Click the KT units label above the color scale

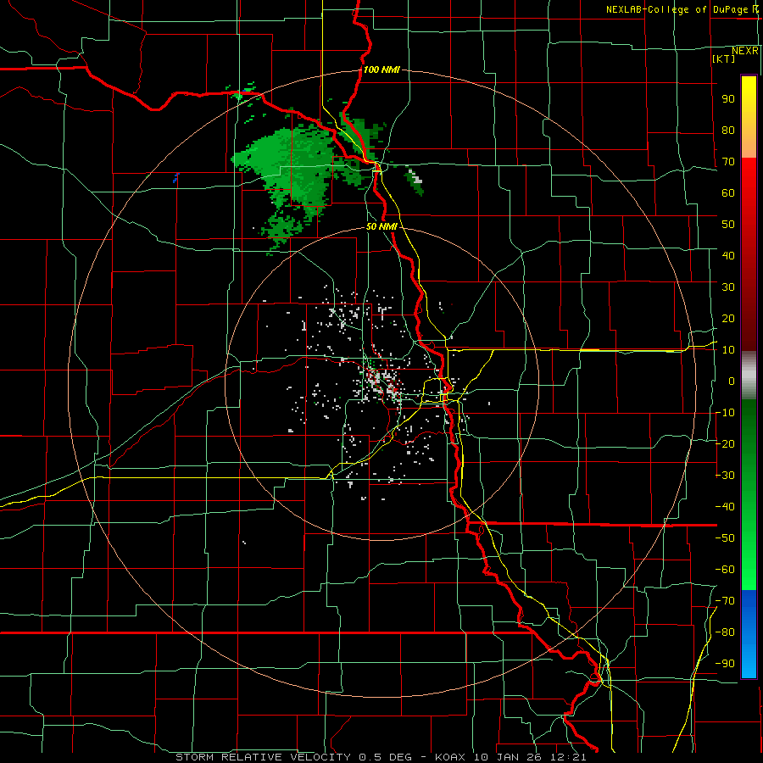tap(723, 58)
